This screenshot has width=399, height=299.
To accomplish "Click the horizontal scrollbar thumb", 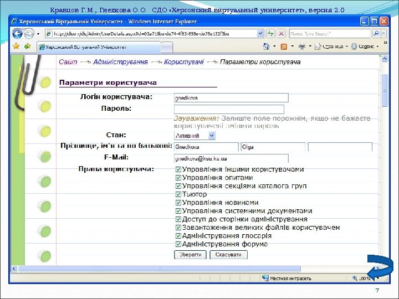I will [159, 269].
